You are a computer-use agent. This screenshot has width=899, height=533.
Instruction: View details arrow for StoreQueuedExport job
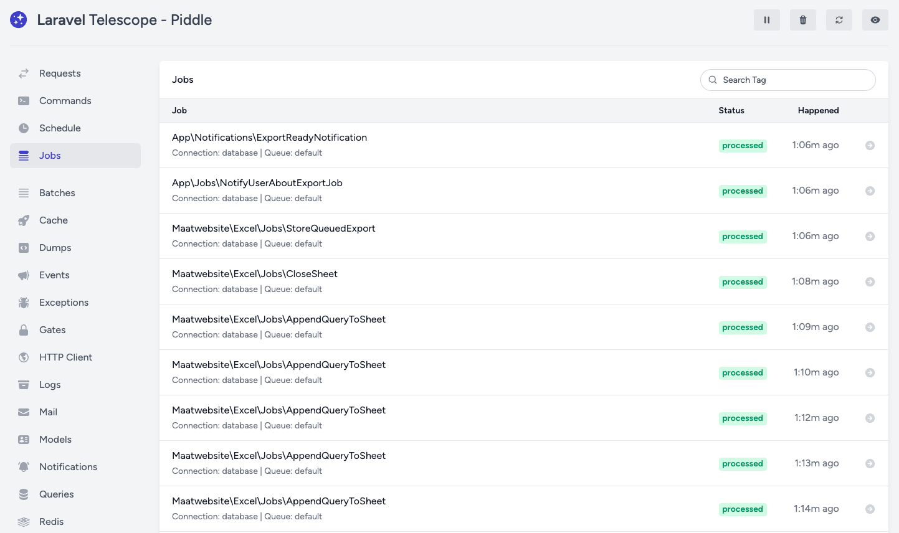(870, 236)
